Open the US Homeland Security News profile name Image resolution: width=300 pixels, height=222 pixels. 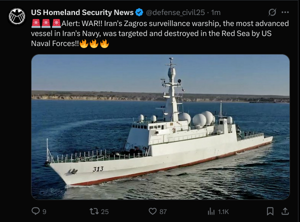[x=82, y=12]
